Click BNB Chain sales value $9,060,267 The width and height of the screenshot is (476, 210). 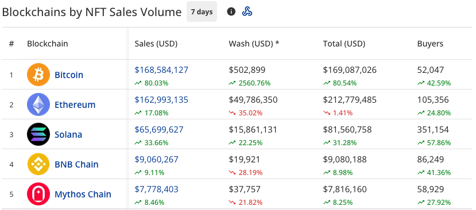(157, 160)
